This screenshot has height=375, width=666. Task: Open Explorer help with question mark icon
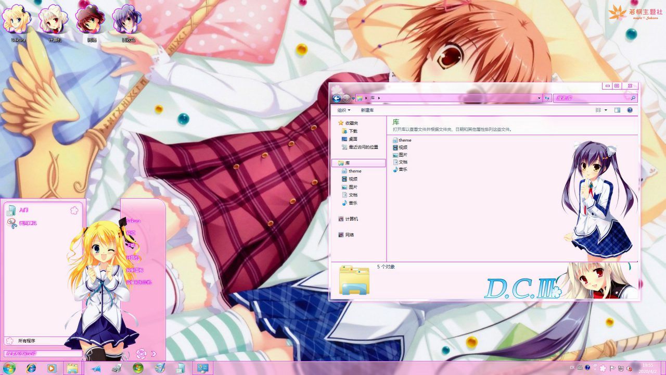[630, 110]
